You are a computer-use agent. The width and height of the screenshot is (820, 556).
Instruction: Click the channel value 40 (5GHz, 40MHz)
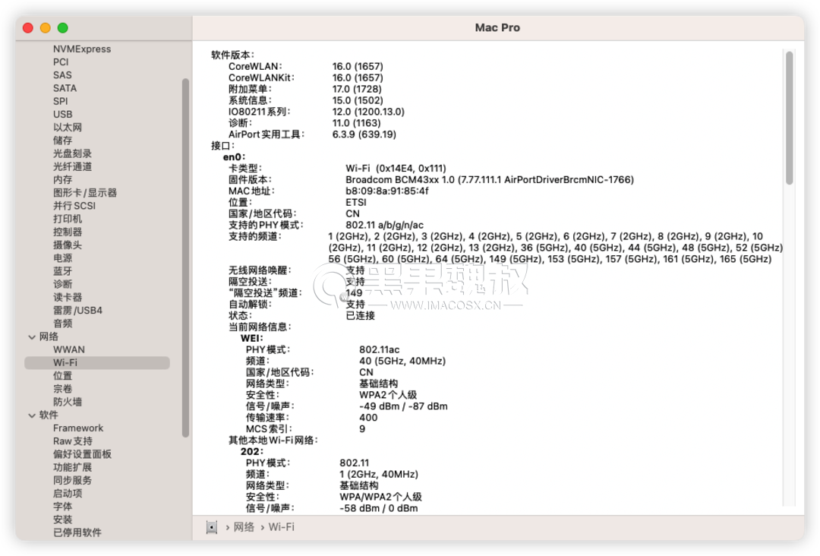[402, 362]
